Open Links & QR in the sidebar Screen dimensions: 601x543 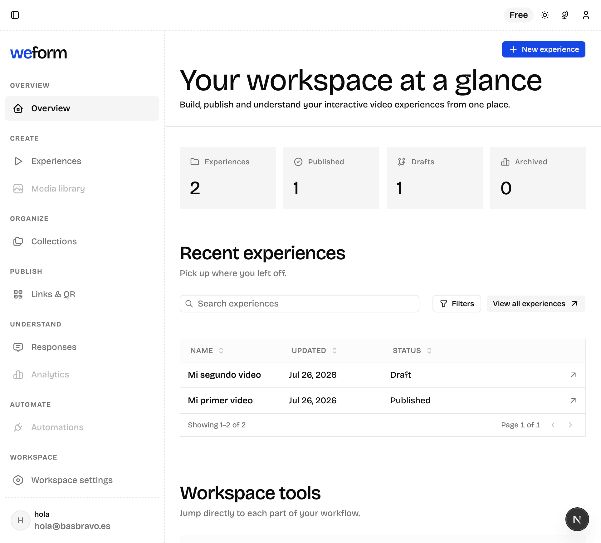[x=82, y=294]
